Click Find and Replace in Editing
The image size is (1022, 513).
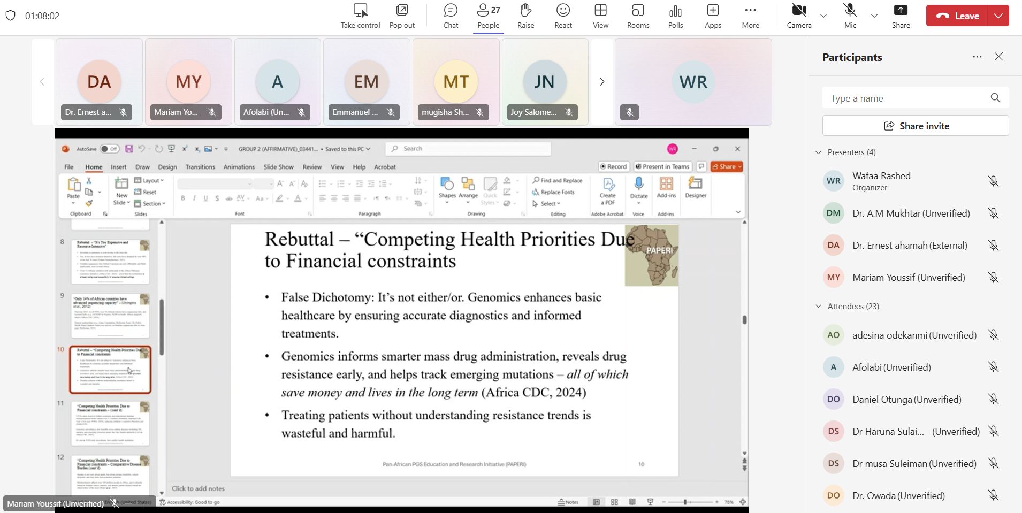557,180
